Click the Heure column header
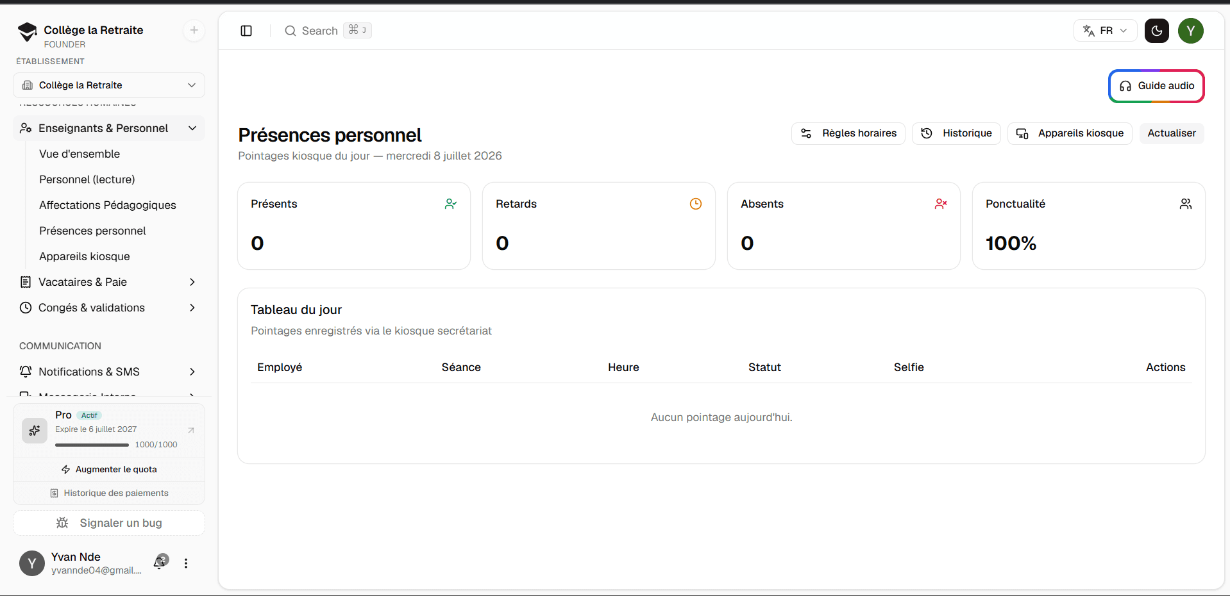Viewport: 1230px width, 596px height. 623,367
